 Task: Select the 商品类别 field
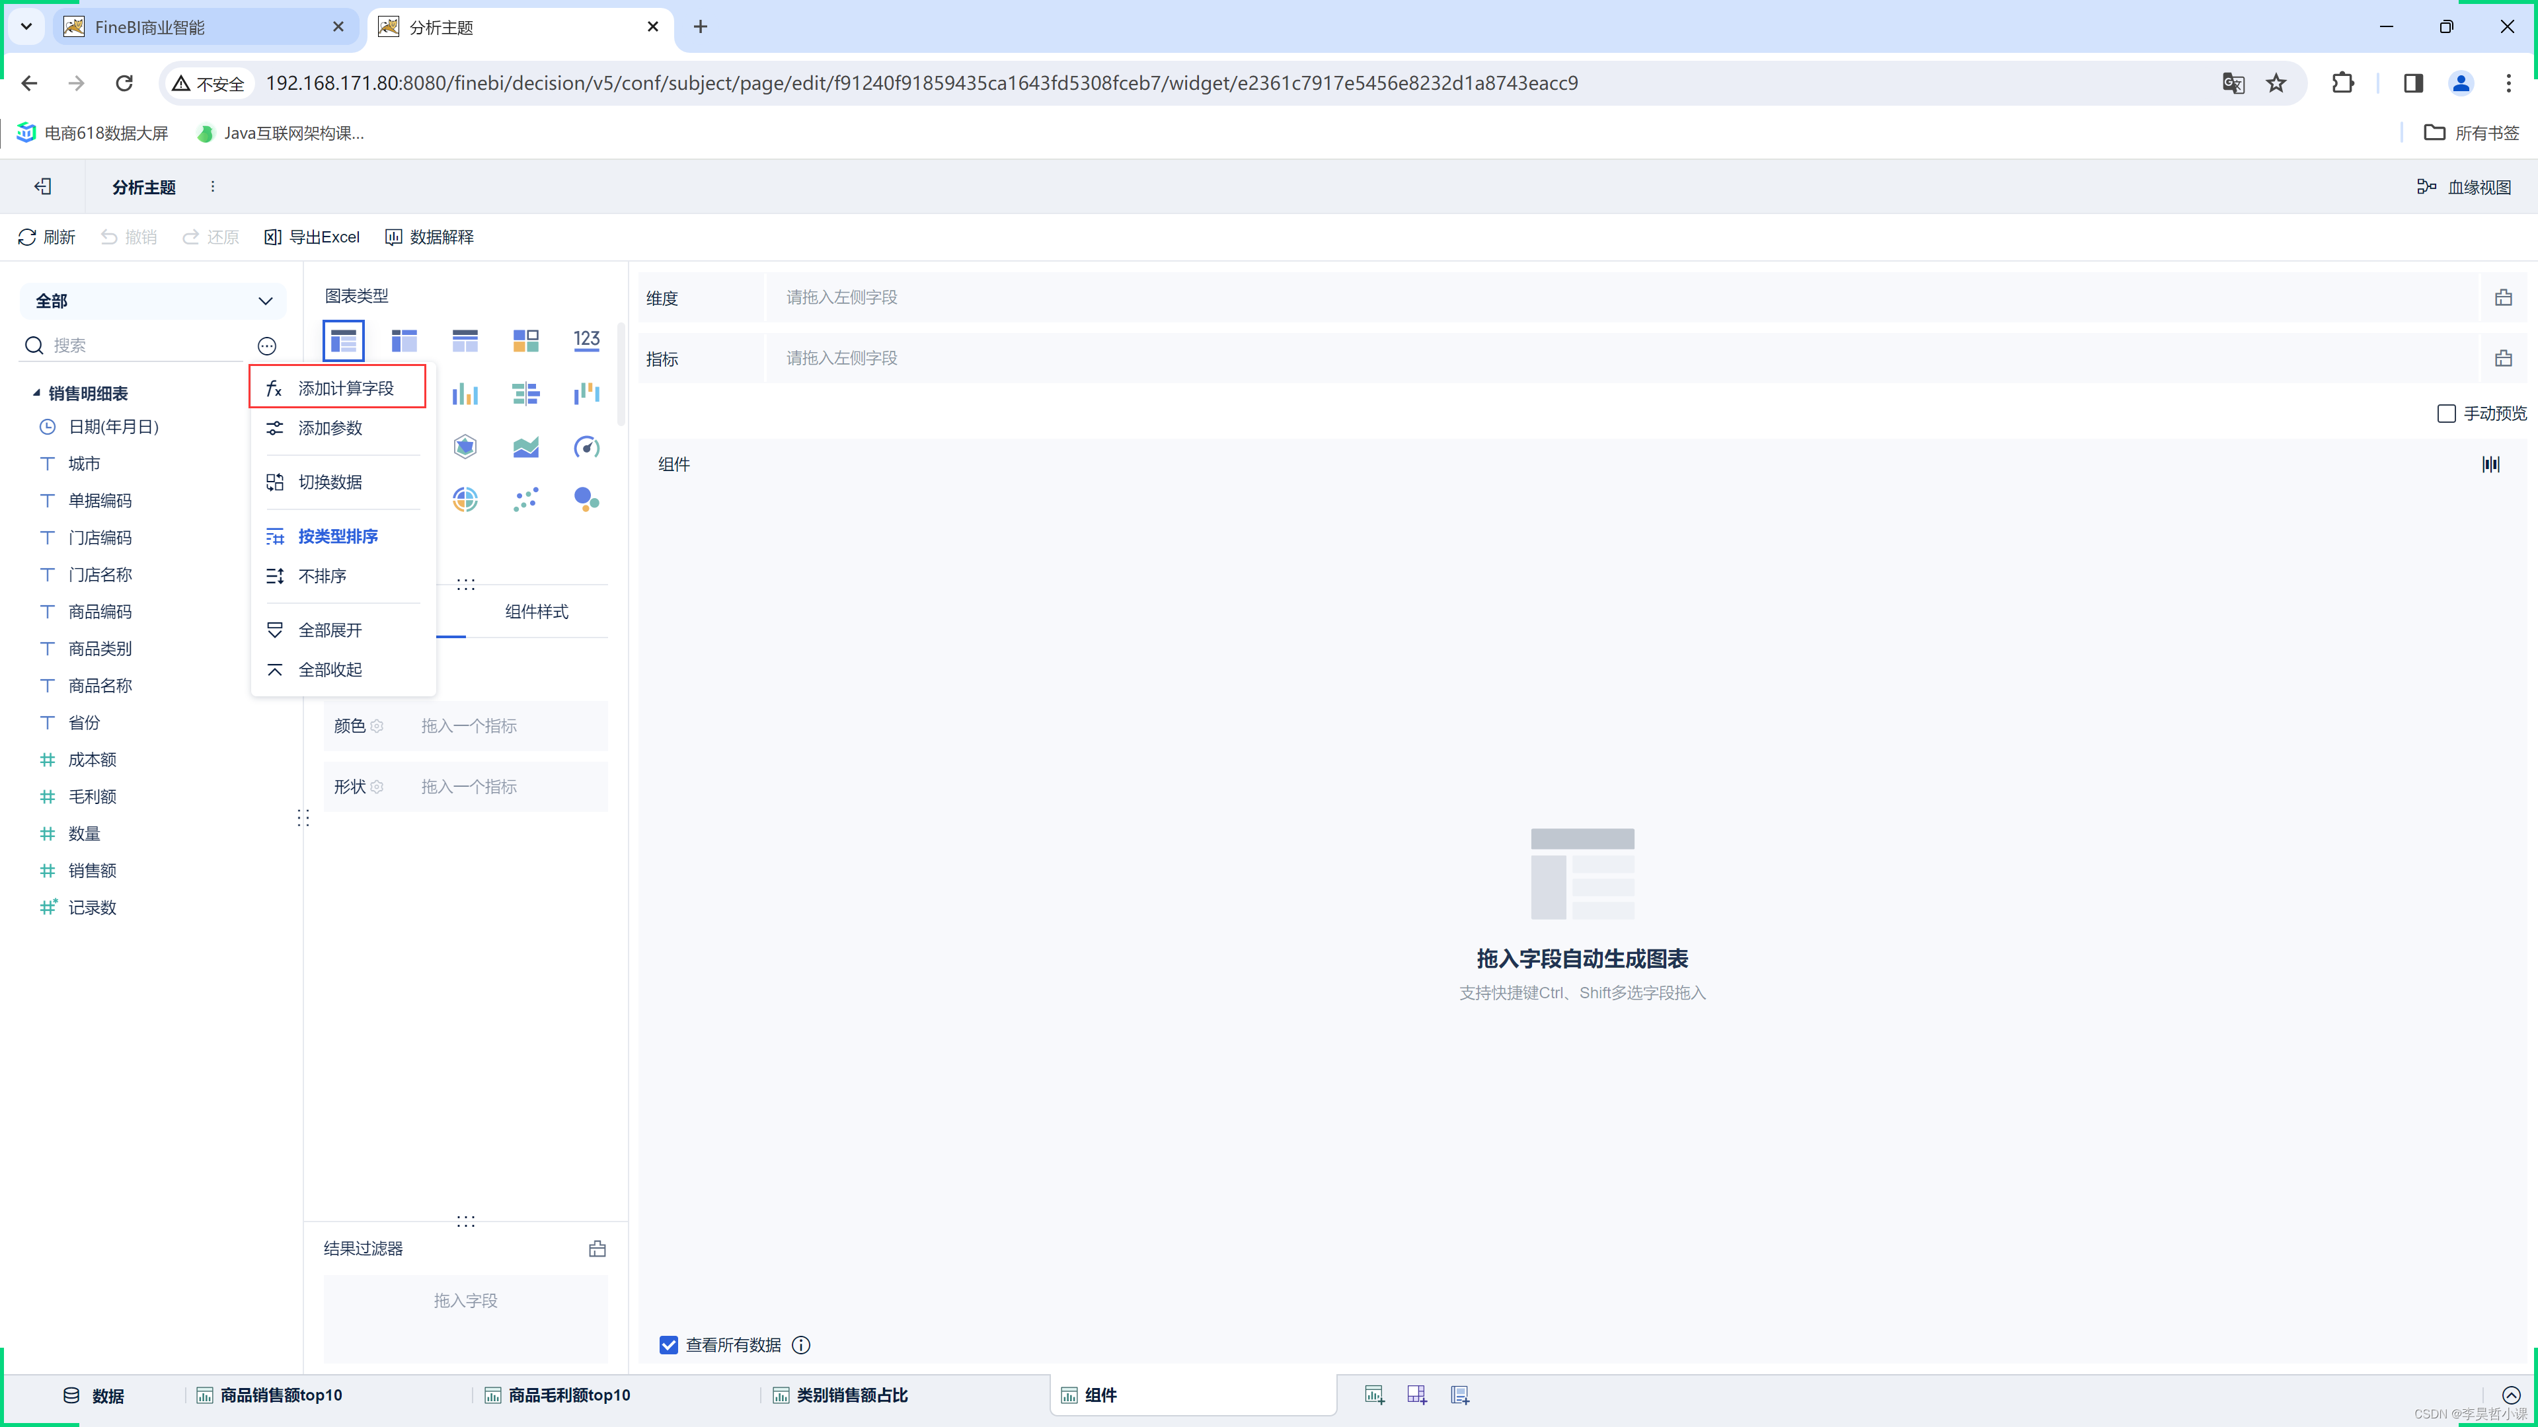100,649
